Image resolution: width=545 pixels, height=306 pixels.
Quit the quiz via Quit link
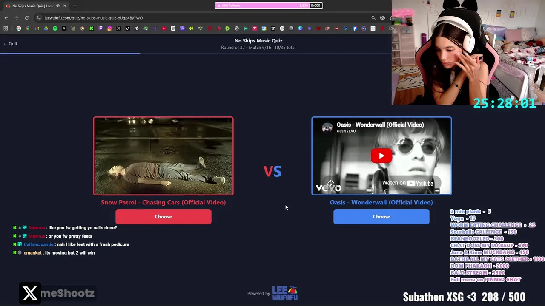10,44
